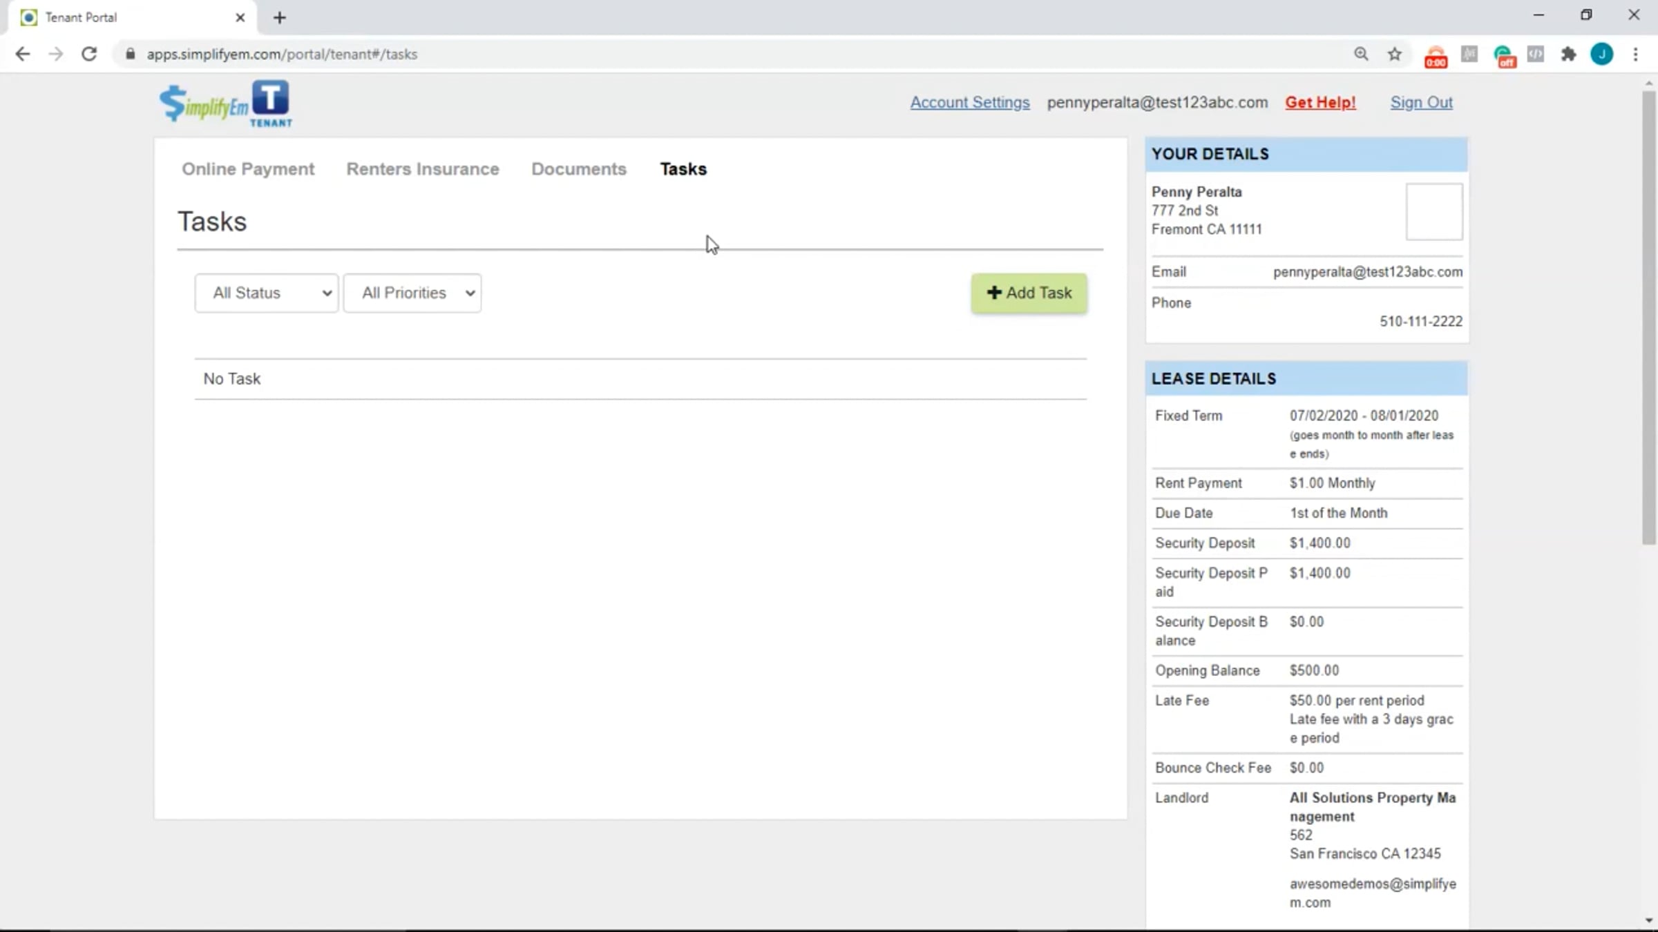Click the 'All Solutions Property Management' landlord name
This screenshot has width=1658, height=932.
[1373, 806]
